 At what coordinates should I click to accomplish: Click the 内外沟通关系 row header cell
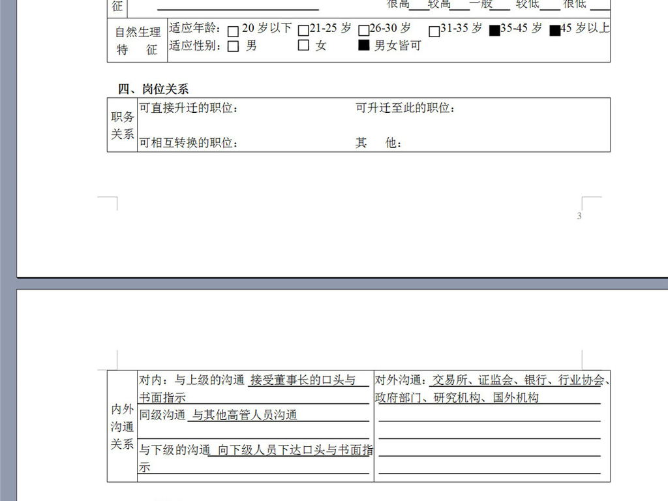(122, 426)
